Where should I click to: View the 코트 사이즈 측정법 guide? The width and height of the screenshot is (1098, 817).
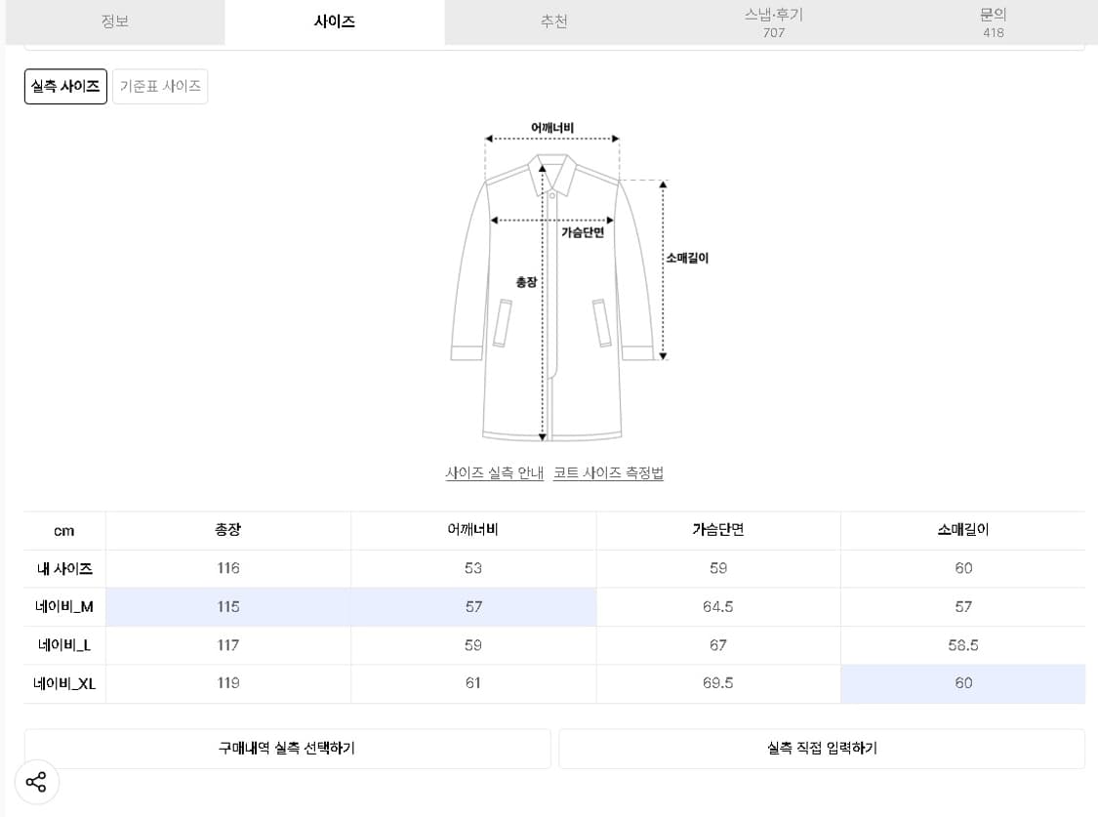tap(608, 472)
